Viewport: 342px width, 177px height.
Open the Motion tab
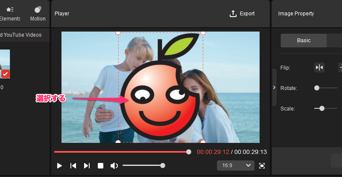point(38,14)
